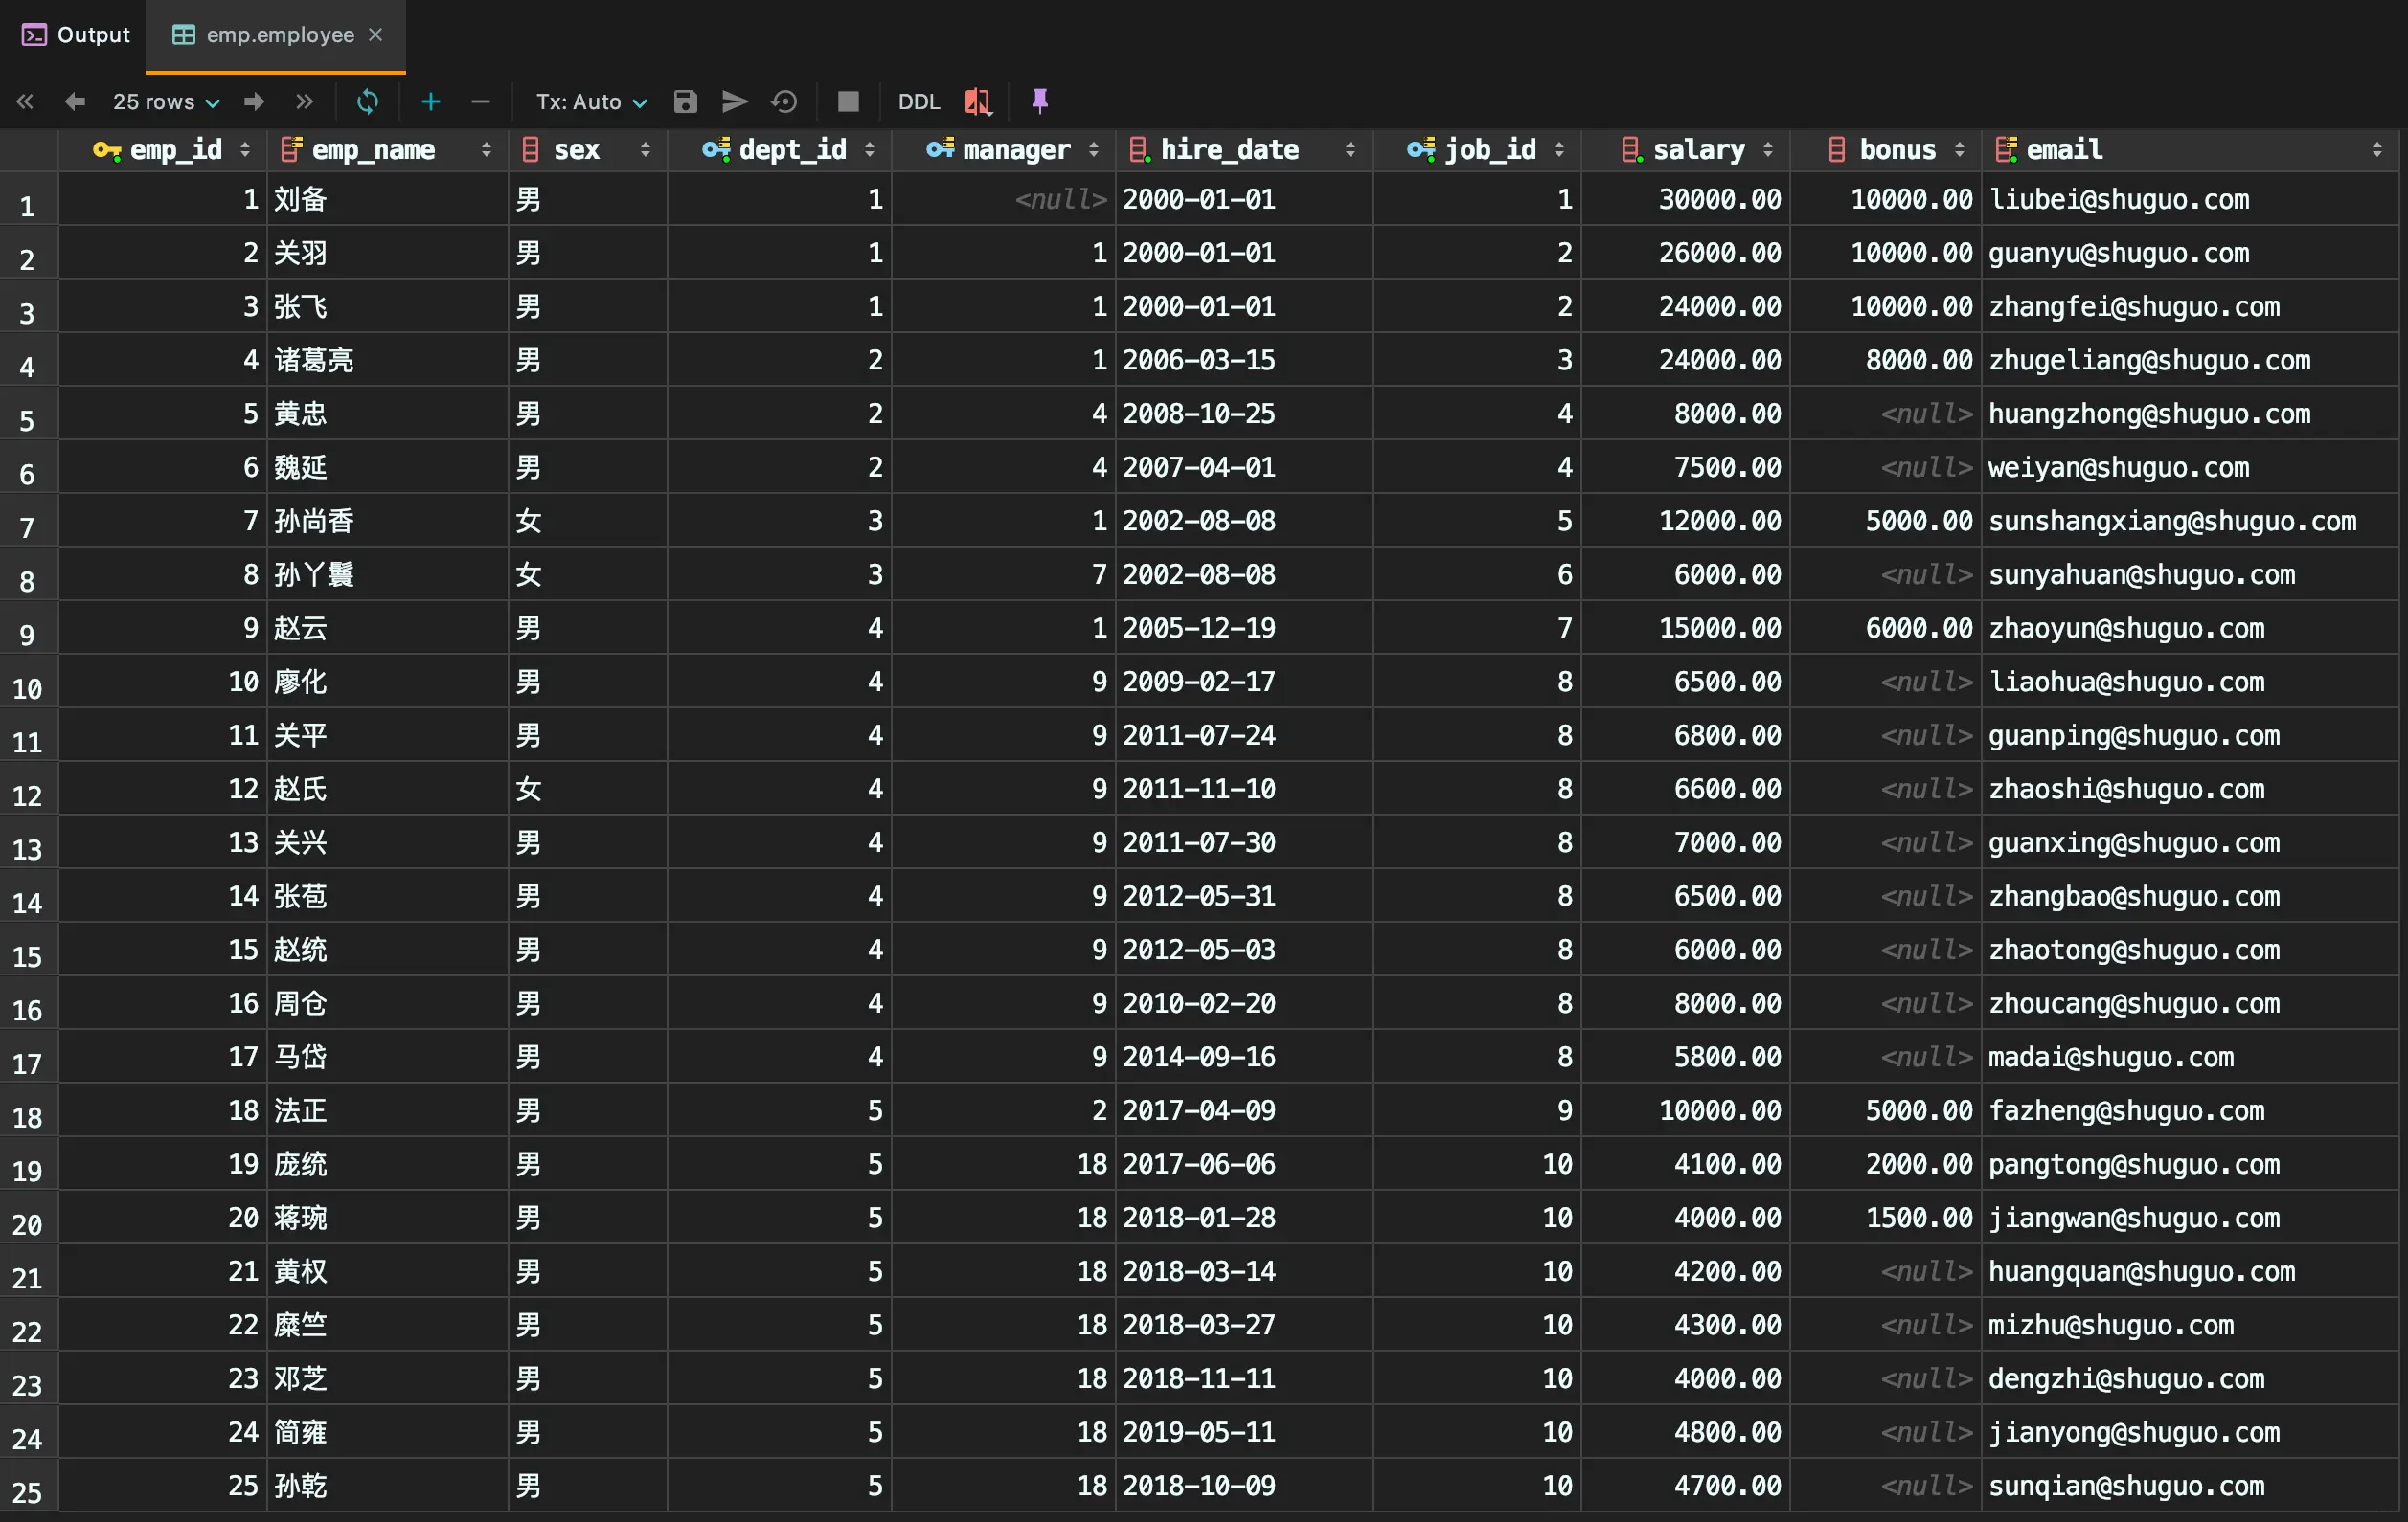Stop the query with the square icon
Viewport: 2408px width, 1522px height.
(848, 101)
